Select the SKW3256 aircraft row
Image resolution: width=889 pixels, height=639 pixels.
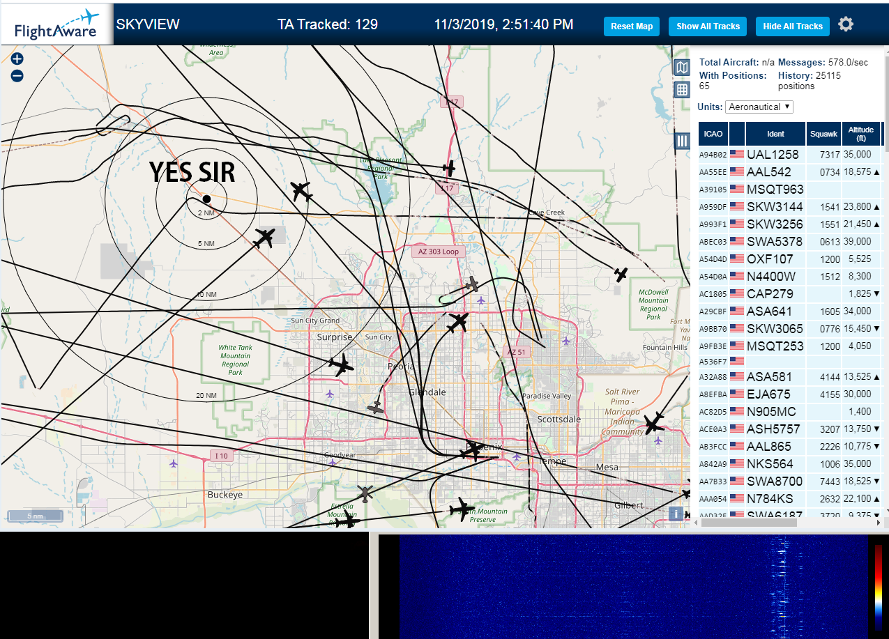point(791,224)
